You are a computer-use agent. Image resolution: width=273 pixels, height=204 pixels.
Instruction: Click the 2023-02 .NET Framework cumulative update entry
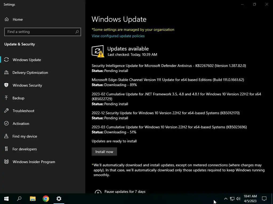176,99
